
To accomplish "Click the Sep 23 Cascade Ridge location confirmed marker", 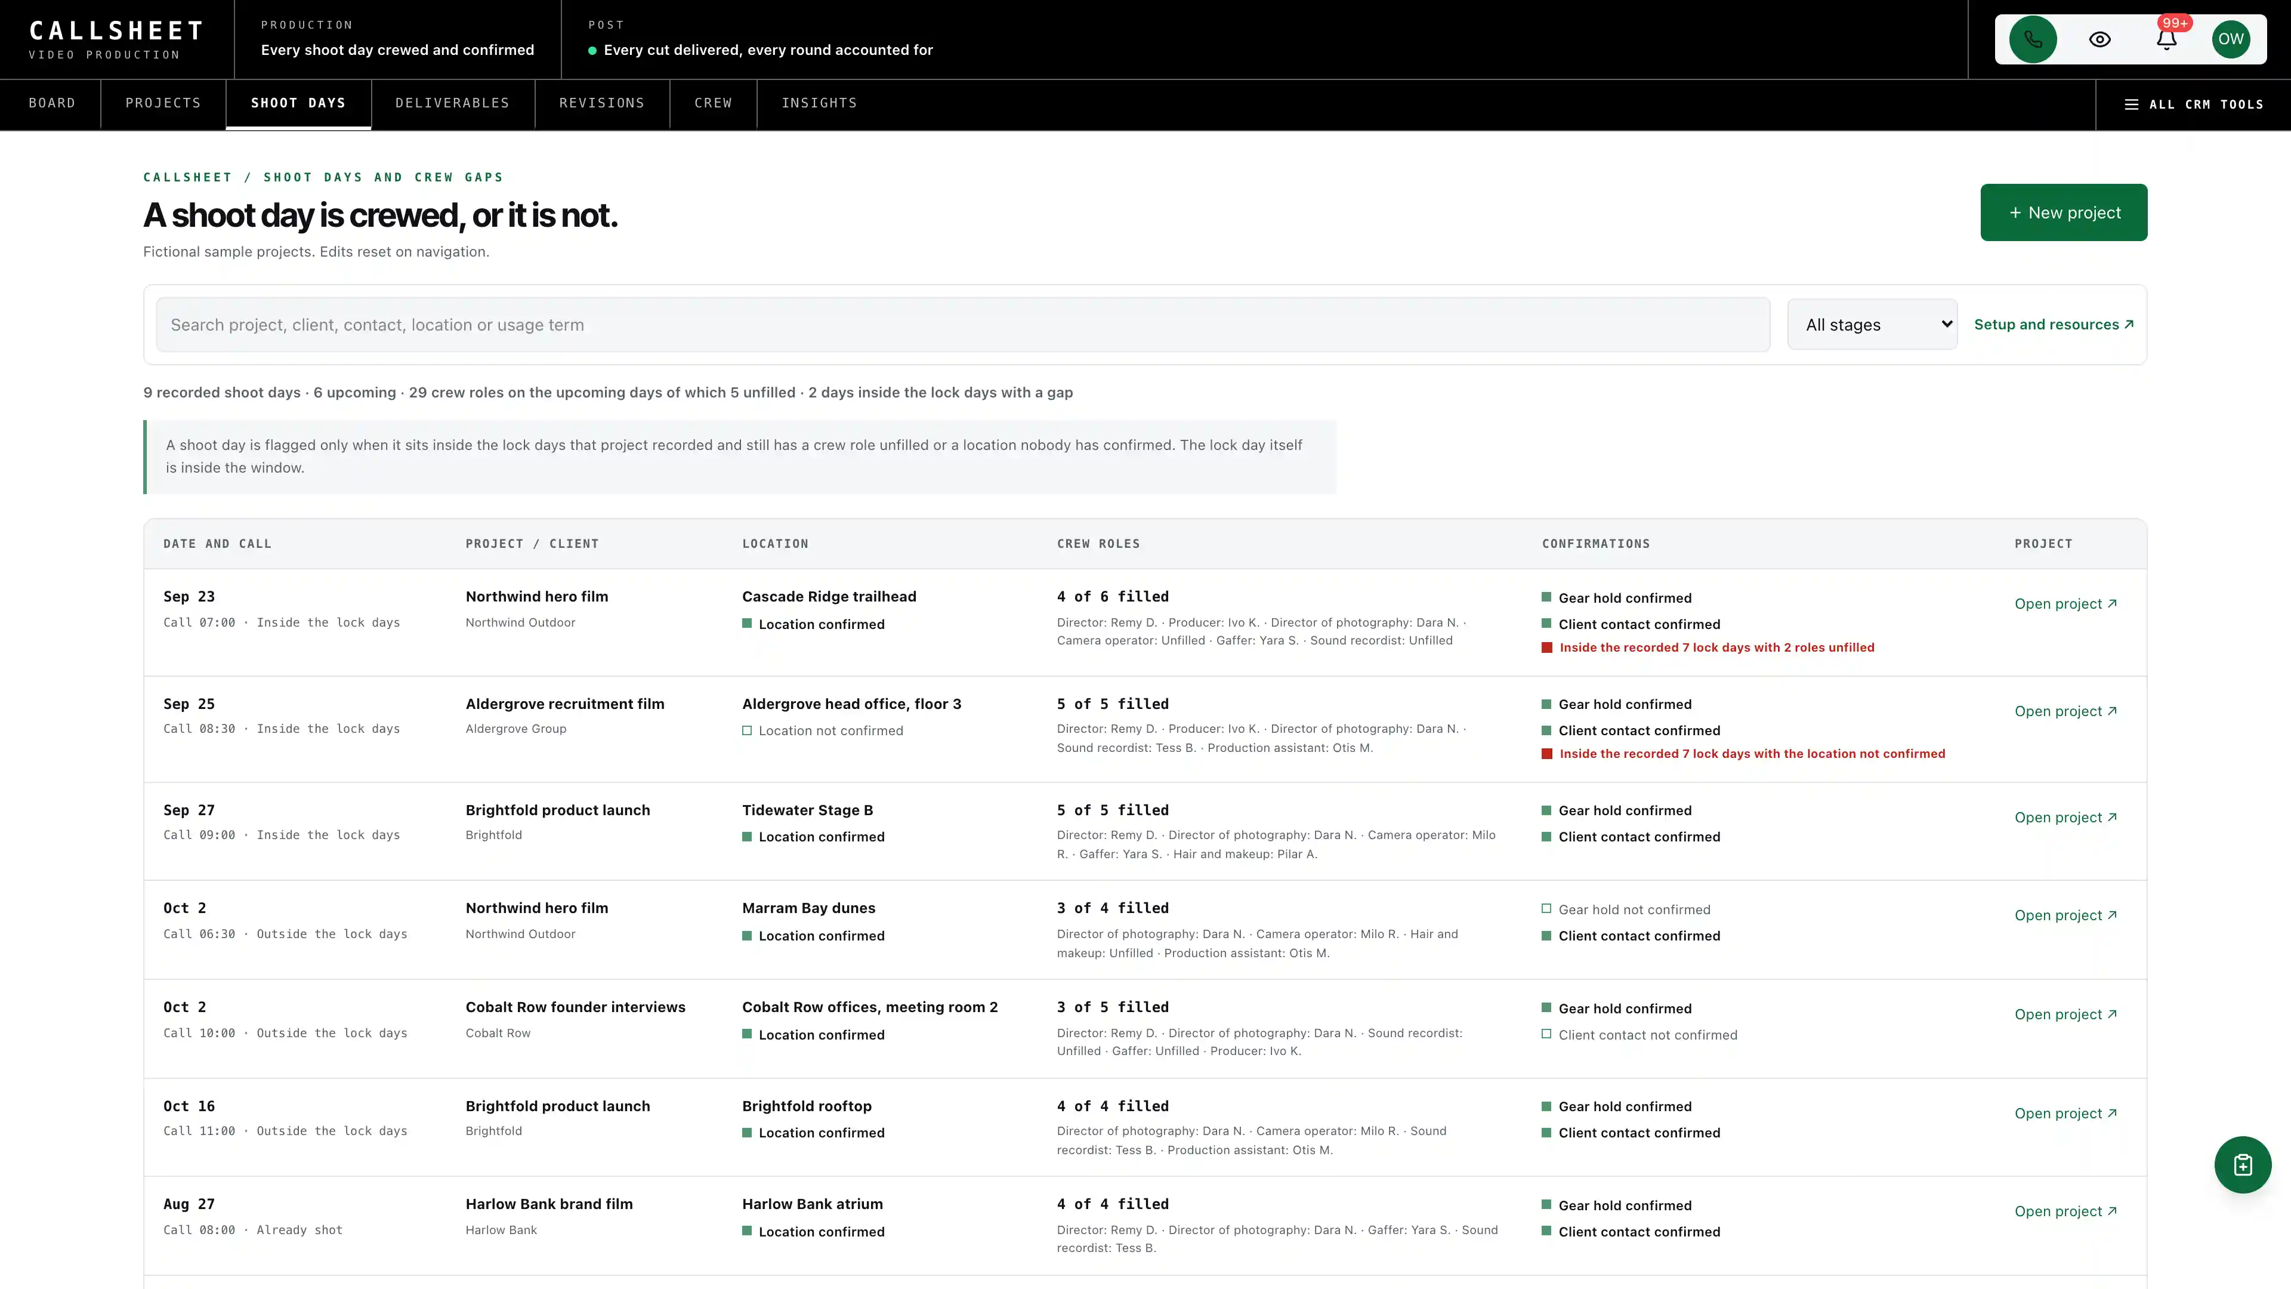I will click(x=813, y=624).
